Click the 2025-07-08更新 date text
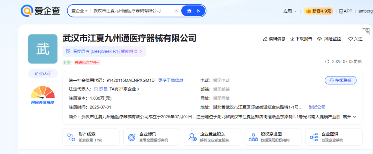 click(347, 62)
